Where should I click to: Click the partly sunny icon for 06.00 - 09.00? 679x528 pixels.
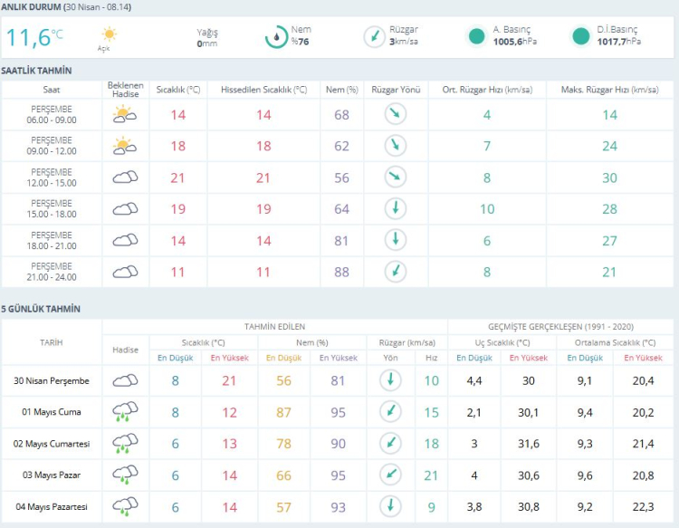click(x=125, y=114)
